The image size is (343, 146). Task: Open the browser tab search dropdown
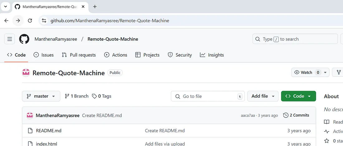5,7
